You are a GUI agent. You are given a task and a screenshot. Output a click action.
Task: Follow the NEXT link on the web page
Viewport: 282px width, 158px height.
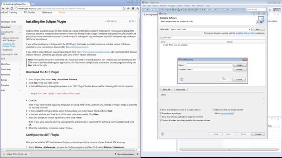coord(132,22)
